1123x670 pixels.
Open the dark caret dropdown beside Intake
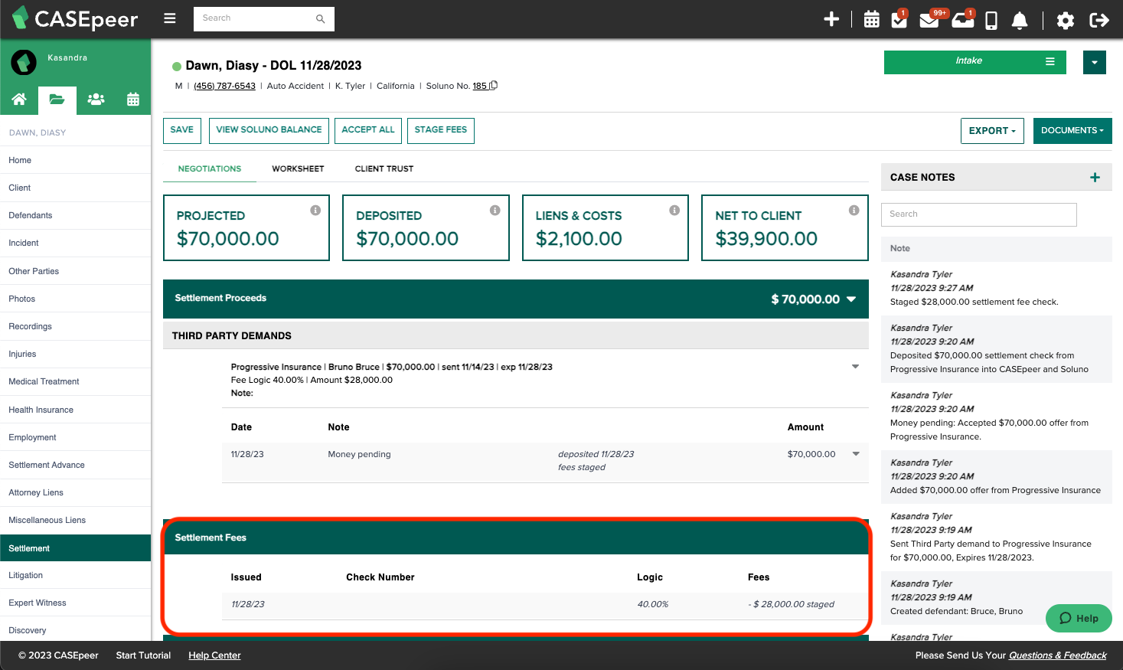click(x=1095, y=62)
